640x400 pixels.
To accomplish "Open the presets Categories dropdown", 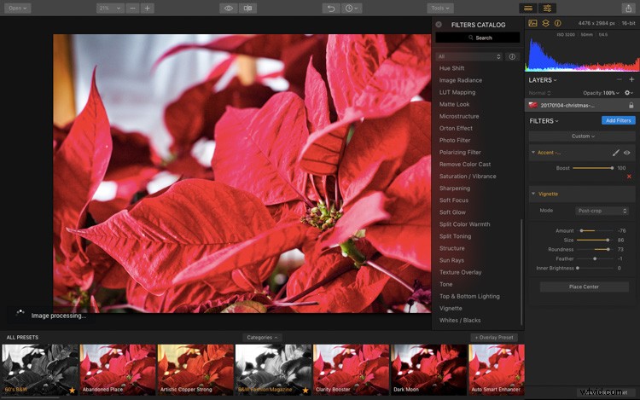I will [x=262, y=338].
